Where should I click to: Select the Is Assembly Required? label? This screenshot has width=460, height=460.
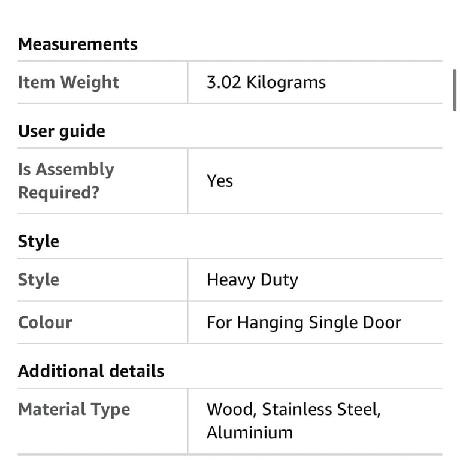tap(66, 181)
